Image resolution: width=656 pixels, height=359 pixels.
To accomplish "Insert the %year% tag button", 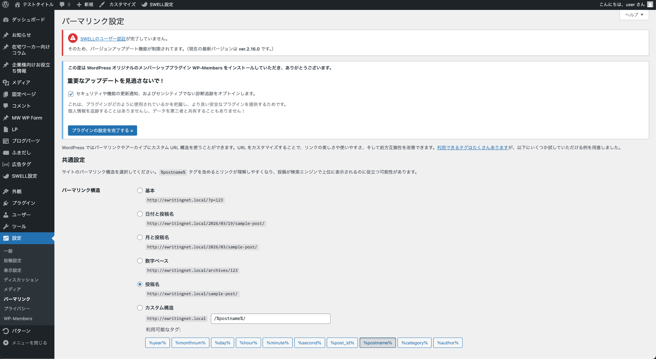I will pyautogui.click(x=158, y=343).
